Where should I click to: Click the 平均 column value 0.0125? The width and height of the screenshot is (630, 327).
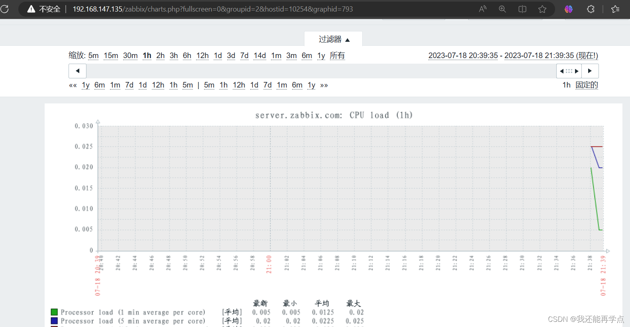pyautogui.click(x=323, y=312)
